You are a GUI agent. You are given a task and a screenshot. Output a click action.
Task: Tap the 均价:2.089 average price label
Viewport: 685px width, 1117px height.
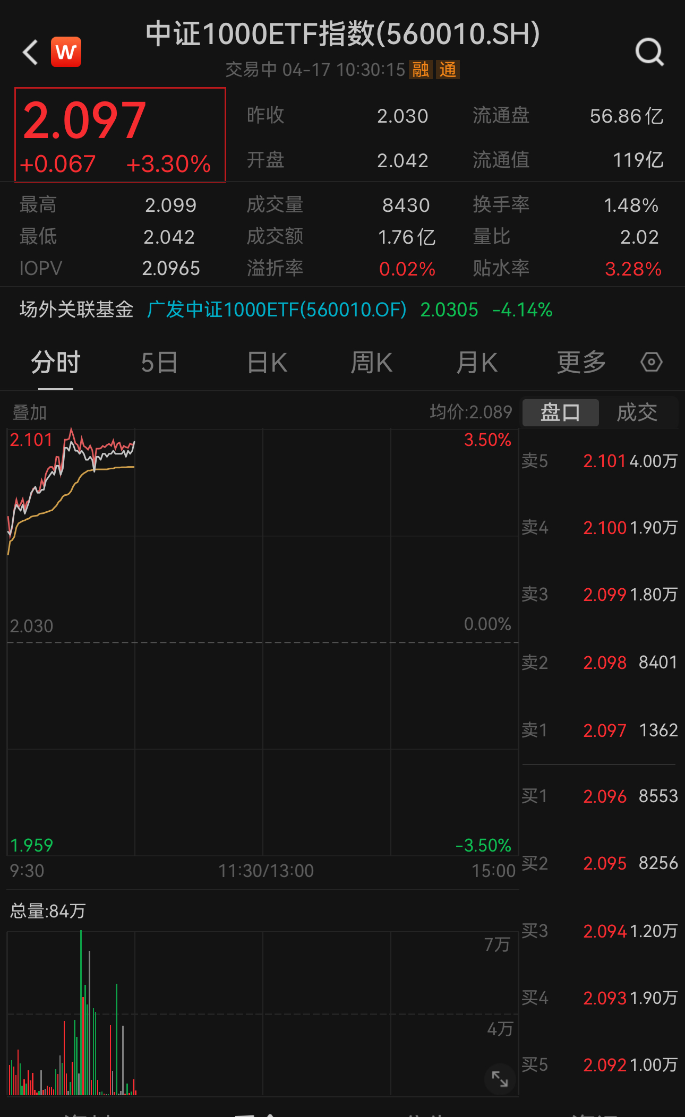(471, 412)
